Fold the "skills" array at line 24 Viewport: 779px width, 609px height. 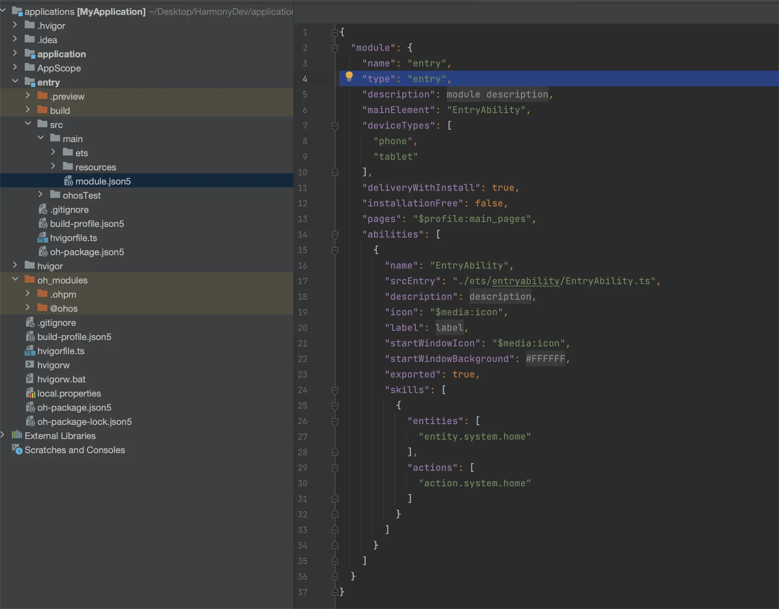335,390
